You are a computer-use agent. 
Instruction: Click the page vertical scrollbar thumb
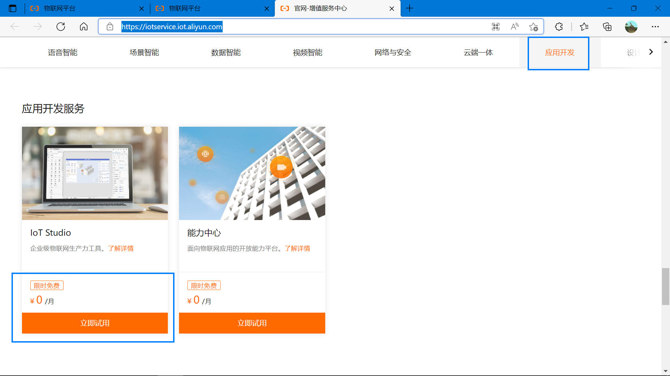click(665, 287)
